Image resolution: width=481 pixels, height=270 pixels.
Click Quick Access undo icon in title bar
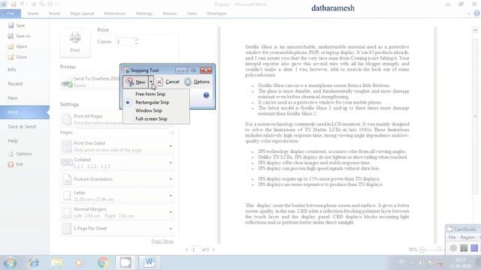tap(22, 4)
